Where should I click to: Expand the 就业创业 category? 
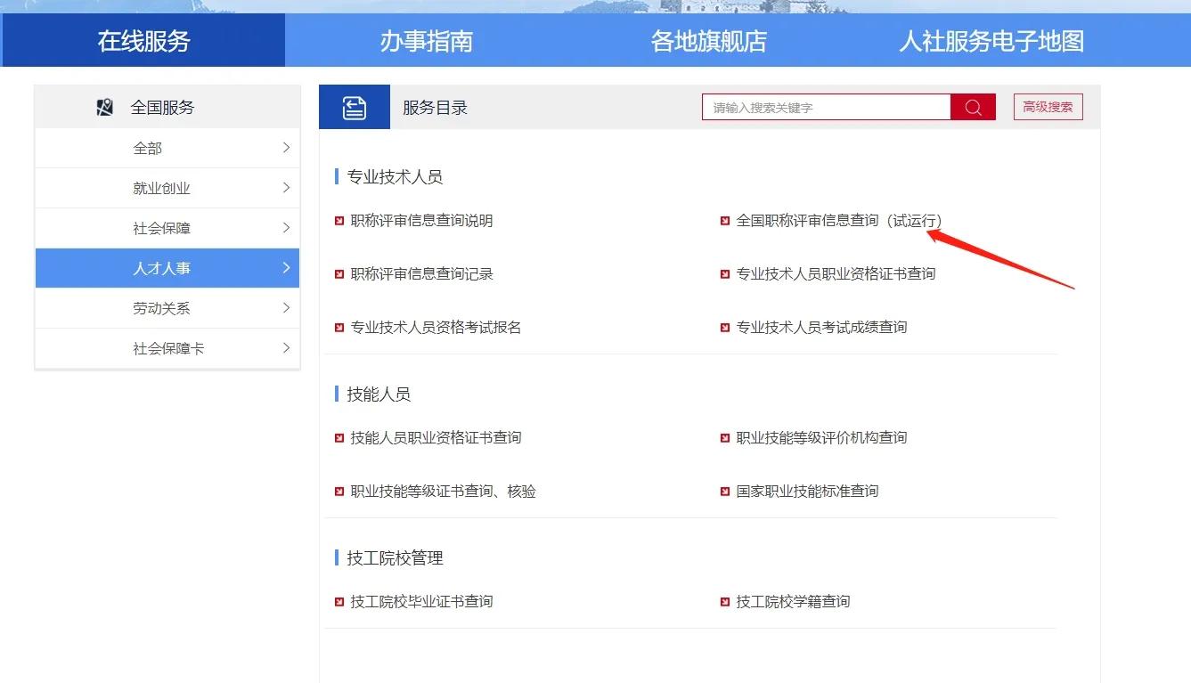coord(167,188)
